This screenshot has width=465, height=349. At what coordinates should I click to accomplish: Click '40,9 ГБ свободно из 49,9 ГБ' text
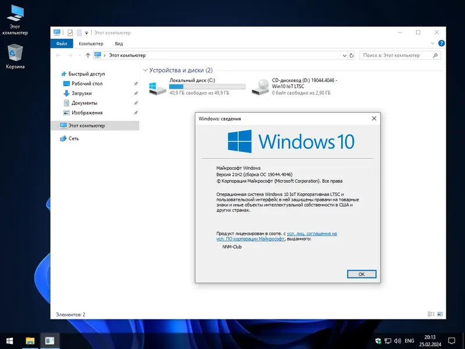point(199,93)
